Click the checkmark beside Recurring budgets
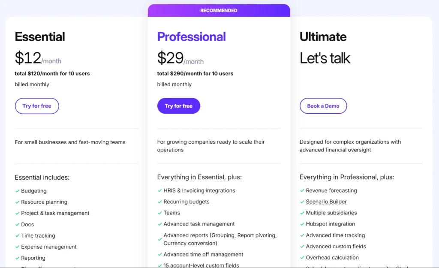Viewport: 439px width, 268px height. tap(160, 202)
